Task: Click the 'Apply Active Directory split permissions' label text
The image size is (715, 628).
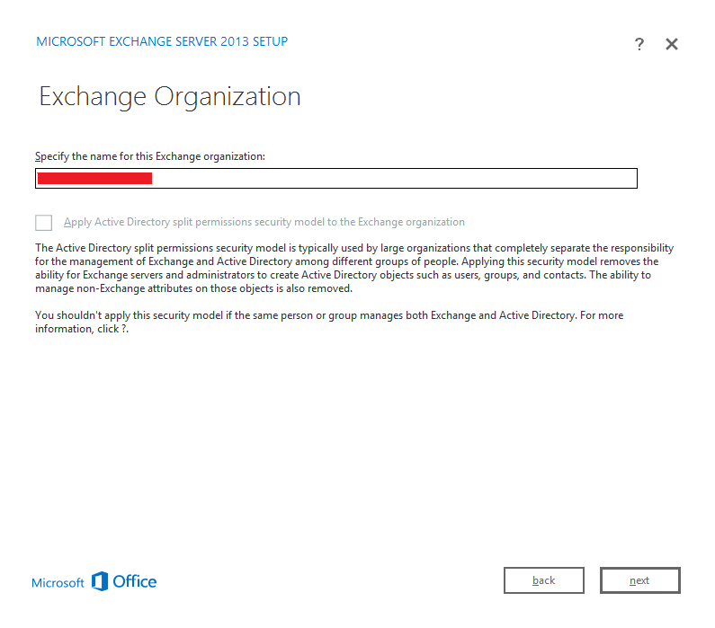Action: tap(264, 222)
